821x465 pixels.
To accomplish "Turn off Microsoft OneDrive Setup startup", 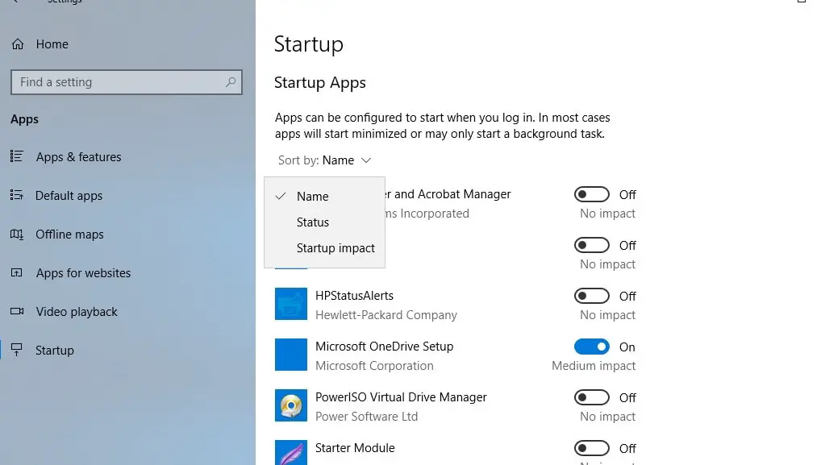I will (x=592, y=347).
